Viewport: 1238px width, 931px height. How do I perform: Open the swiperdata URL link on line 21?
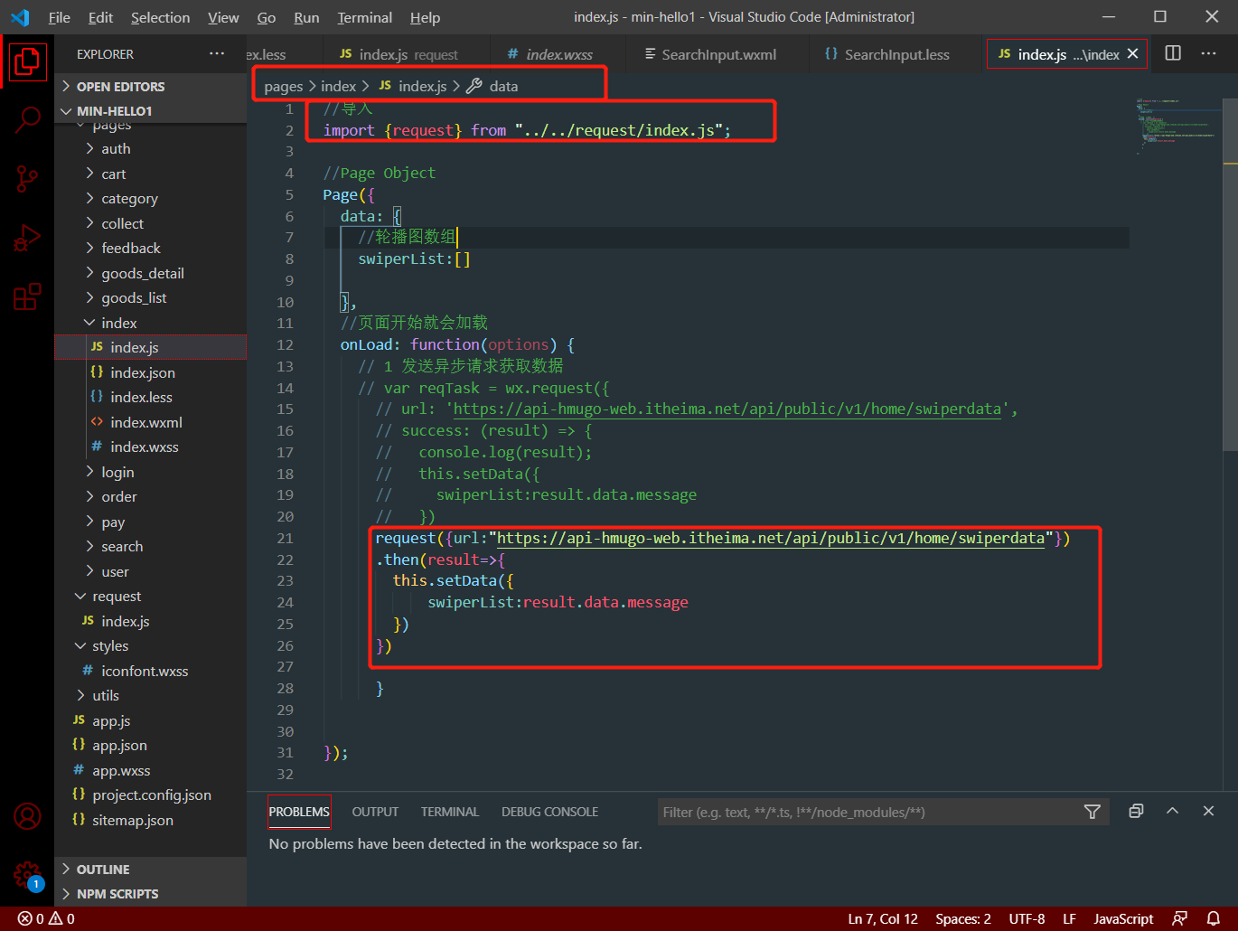tap(771, 538)
